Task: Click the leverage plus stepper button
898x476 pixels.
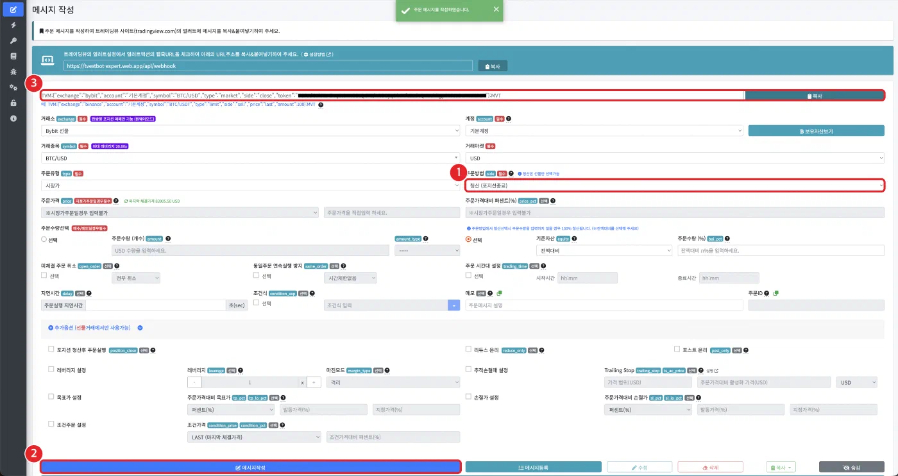Action: [314, 382]
